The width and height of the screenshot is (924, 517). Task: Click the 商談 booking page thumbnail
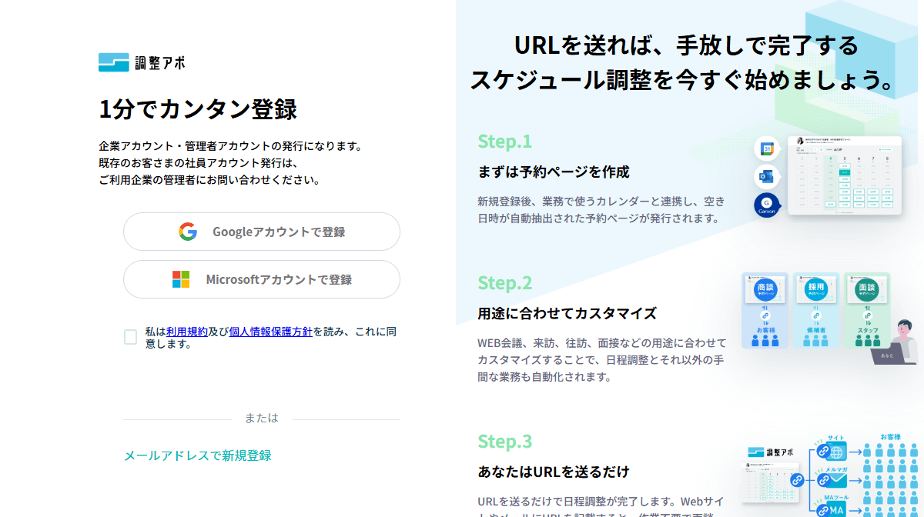(x=765, y=289)
